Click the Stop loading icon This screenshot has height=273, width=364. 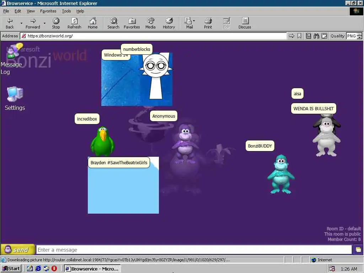(56, 23)
